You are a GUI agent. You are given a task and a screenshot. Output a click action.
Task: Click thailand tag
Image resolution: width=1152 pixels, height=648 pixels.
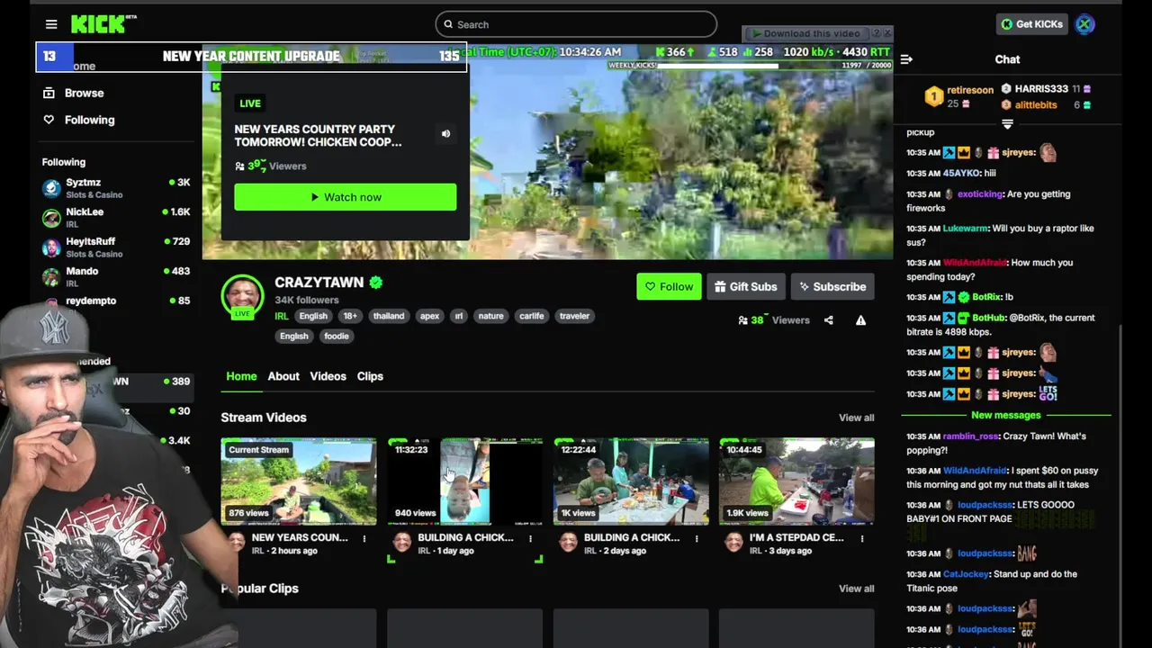[x=389, y=316]
